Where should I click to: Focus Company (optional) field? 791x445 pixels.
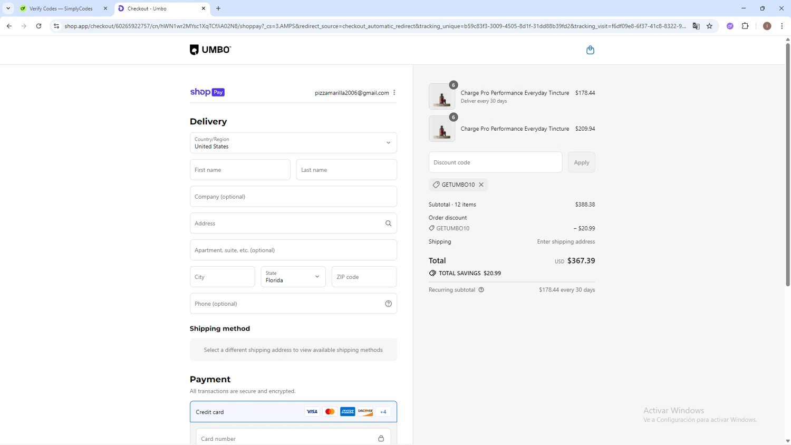(293, 197)
